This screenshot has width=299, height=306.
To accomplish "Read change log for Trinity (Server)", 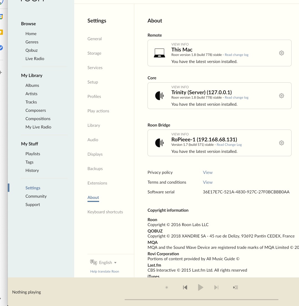I will point(236,98).
